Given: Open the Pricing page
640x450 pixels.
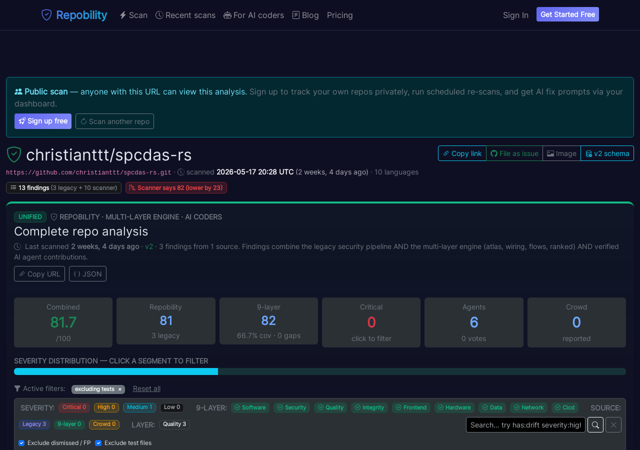Looking at the screenshot, I should 340,15.
